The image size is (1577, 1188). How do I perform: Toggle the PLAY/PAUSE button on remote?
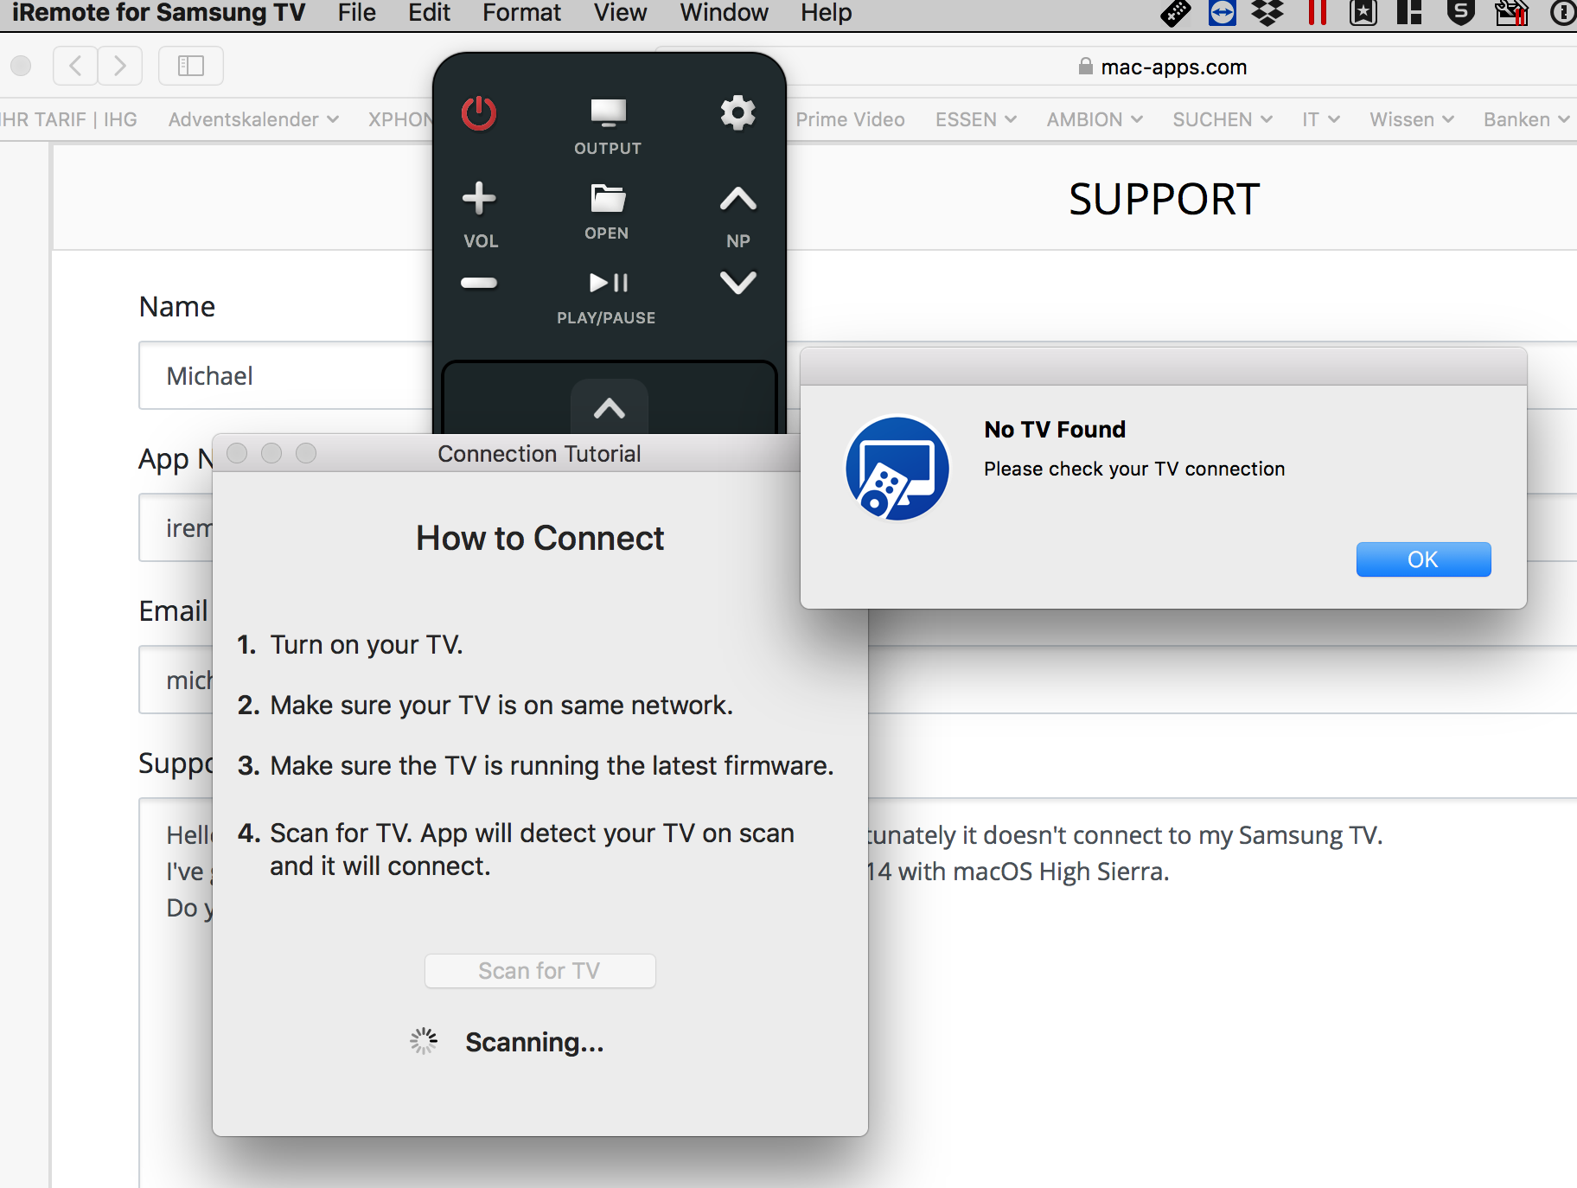pyautogui.click(x=608, y=283)
